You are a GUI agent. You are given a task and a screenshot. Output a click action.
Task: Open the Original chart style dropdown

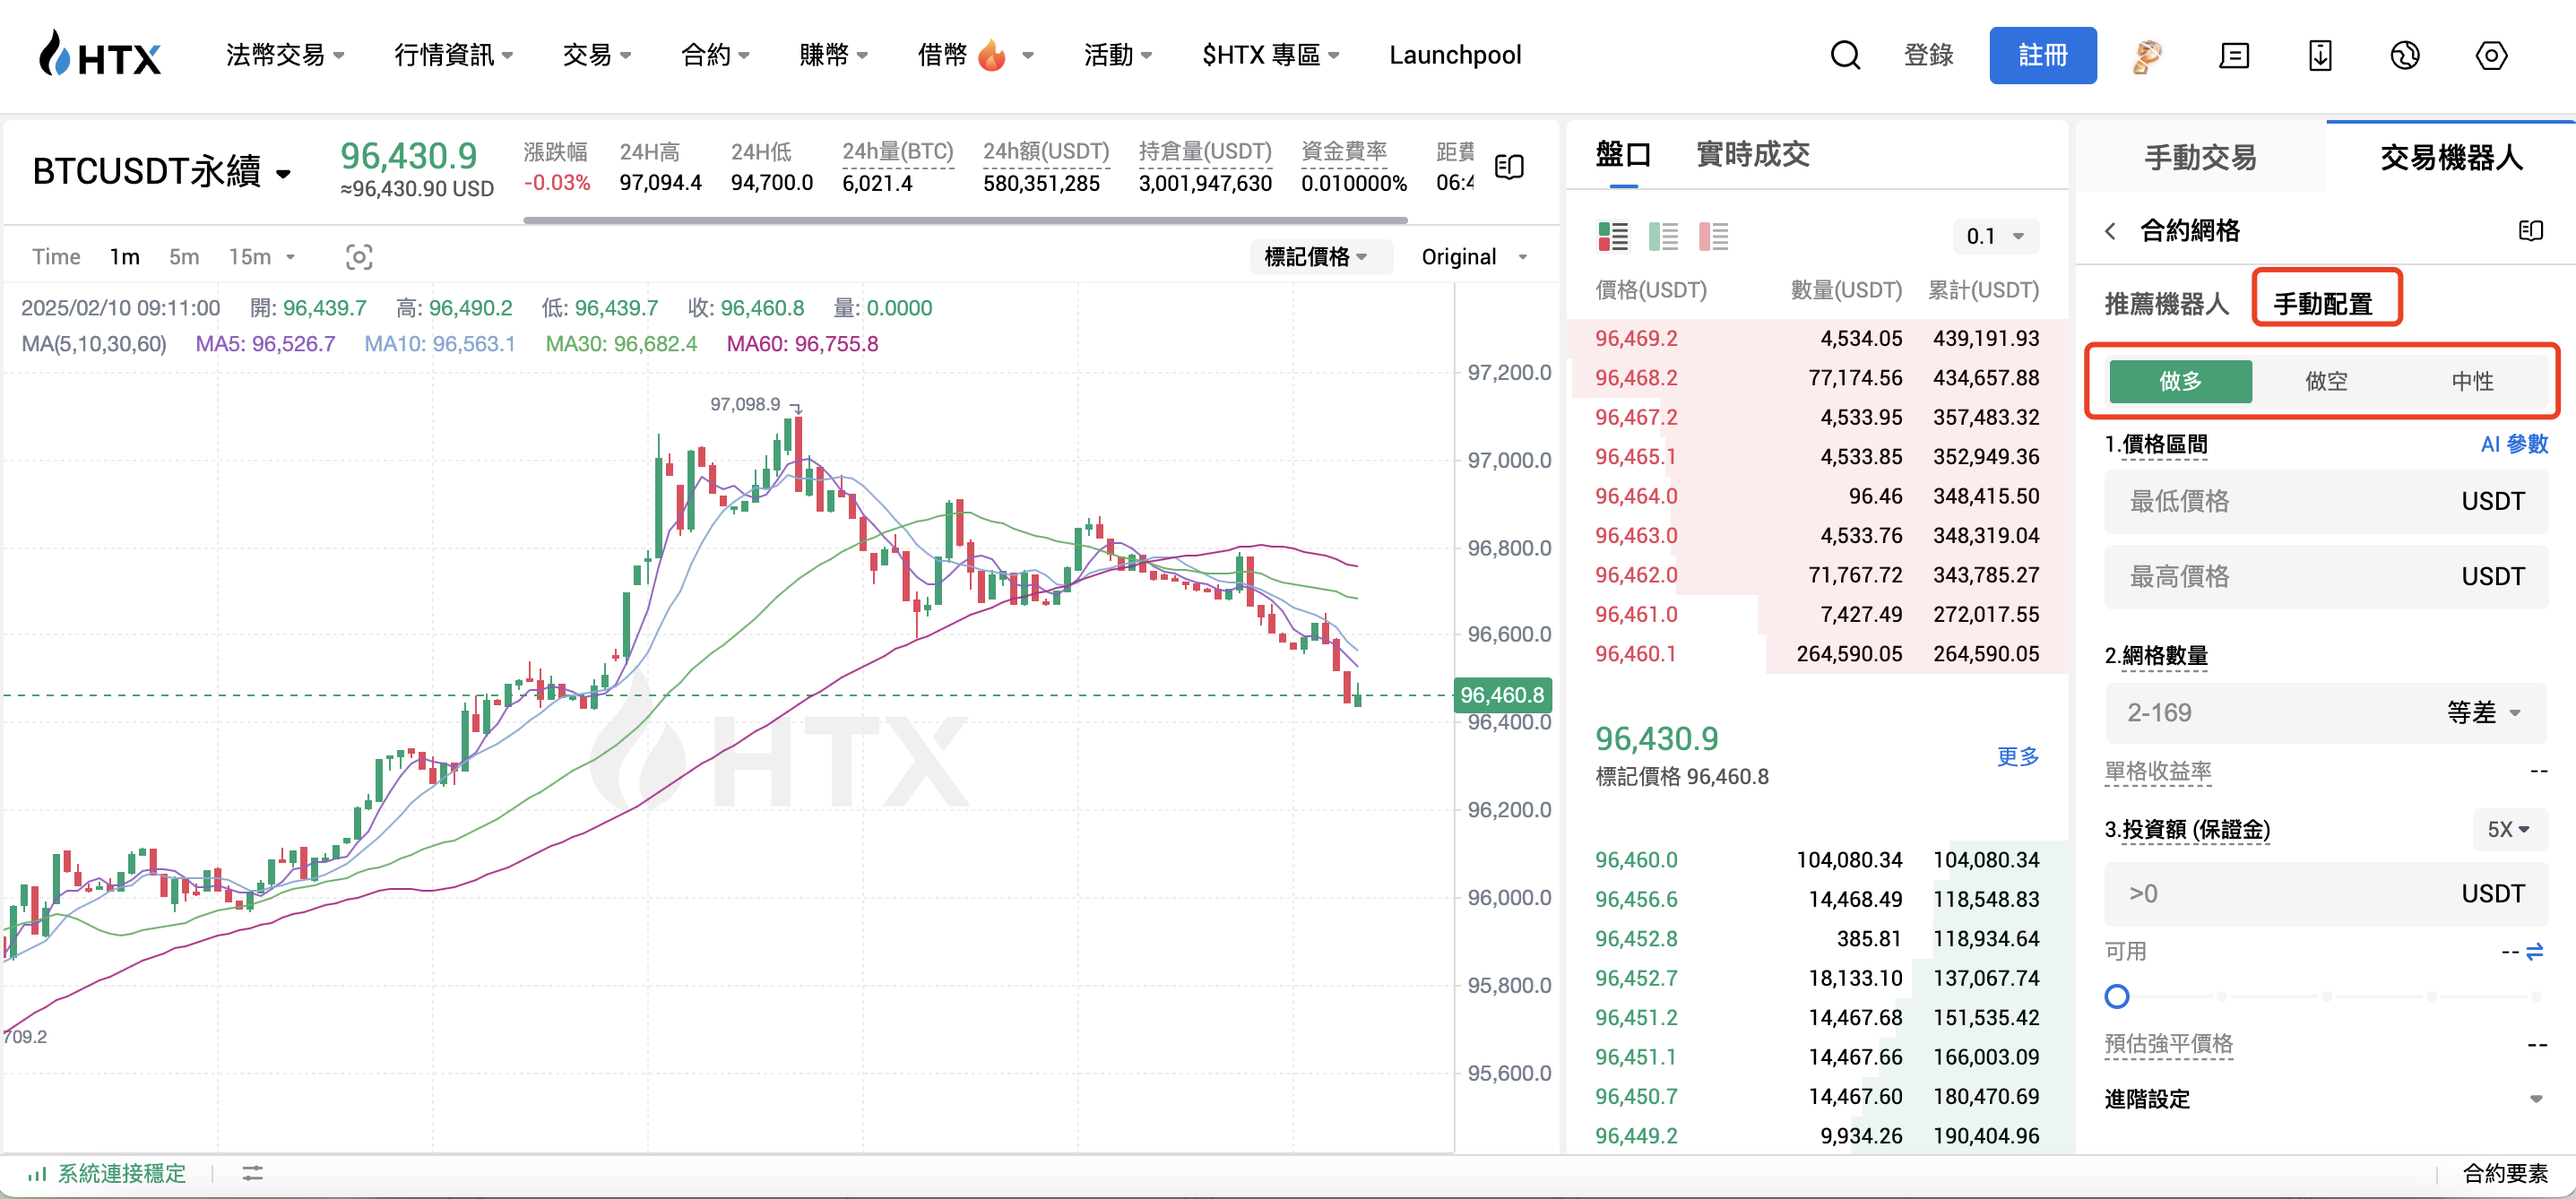(x=1475, y=257)
